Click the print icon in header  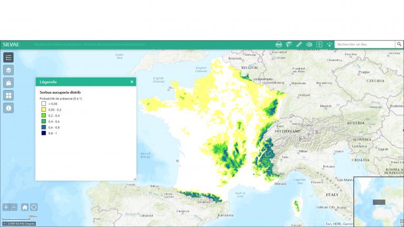coord(279,45)
